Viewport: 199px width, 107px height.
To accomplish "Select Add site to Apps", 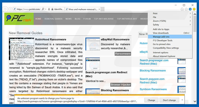I will point(170,29).
